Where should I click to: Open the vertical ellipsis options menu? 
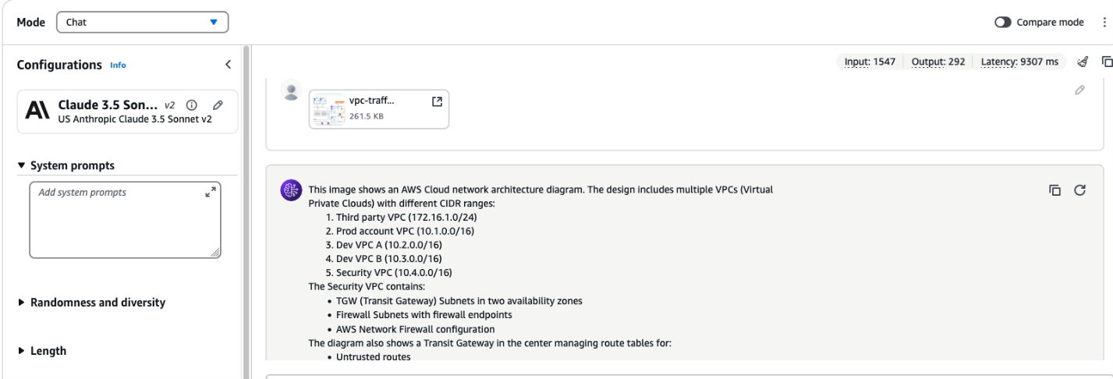[1103, 23]
